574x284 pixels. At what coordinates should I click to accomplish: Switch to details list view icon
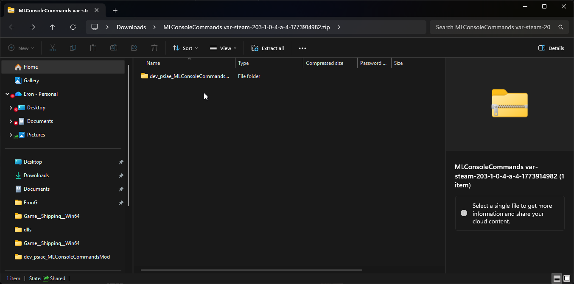click(x=557, y=278)
